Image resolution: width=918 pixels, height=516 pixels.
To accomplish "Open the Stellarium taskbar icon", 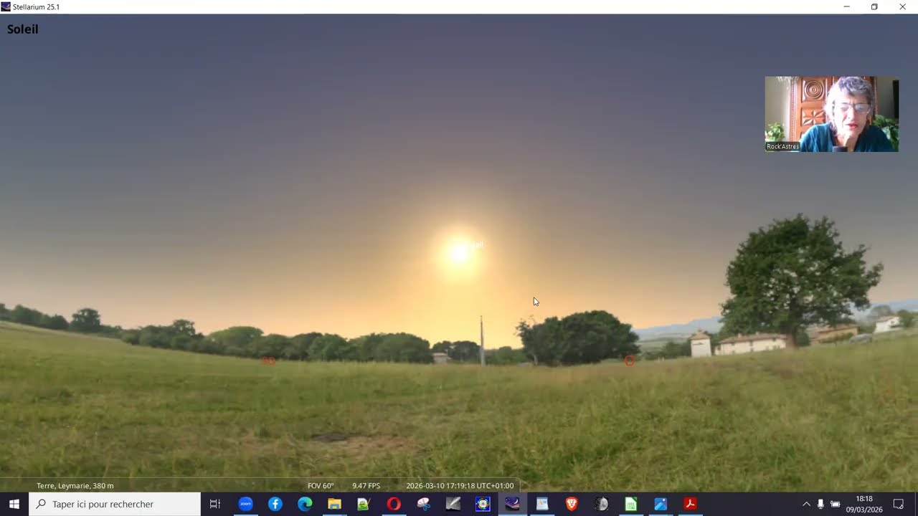I will tap(512, 504).
